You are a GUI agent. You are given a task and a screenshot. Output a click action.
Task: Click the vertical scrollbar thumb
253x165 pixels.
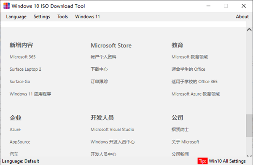[x=249, y=125]
